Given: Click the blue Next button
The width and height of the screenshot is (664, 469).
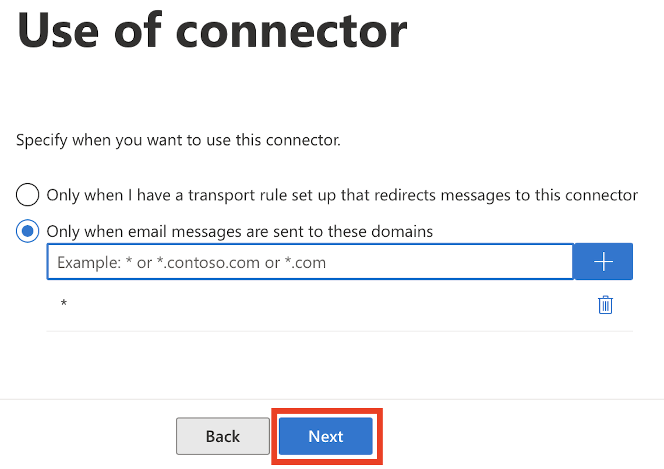Looking at the screenshot, I should (326, 436).
